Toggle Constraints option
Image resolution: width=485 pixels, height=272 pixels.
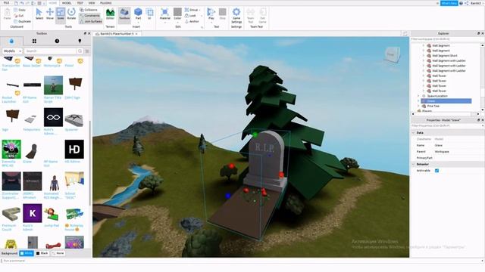(x=89, y=15)
